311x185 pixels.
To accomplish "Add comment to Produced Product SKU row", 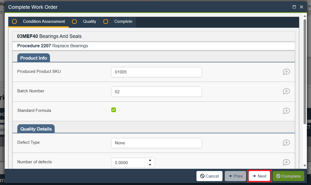I will click(286, 72).
